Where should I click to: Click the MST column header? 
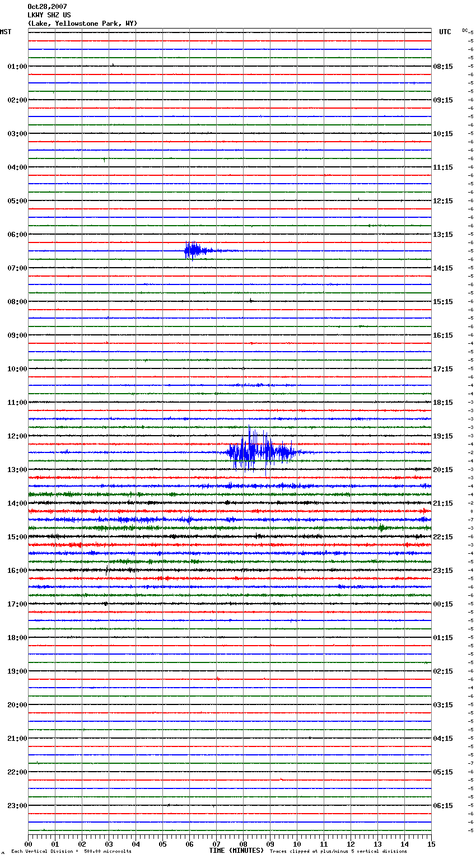click(6, 32)
